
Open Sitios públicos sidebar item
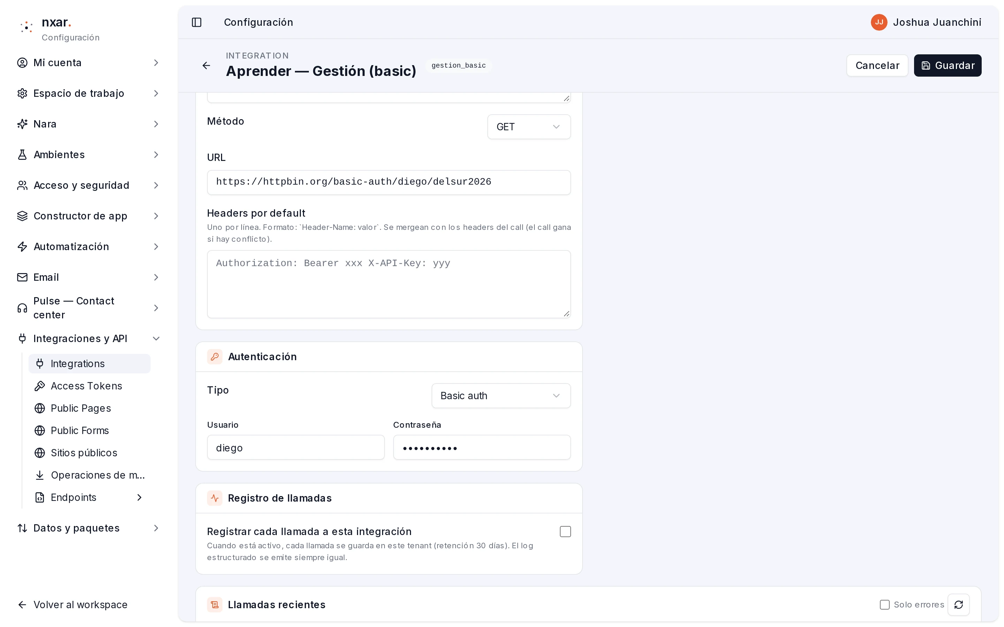point(89,453)
